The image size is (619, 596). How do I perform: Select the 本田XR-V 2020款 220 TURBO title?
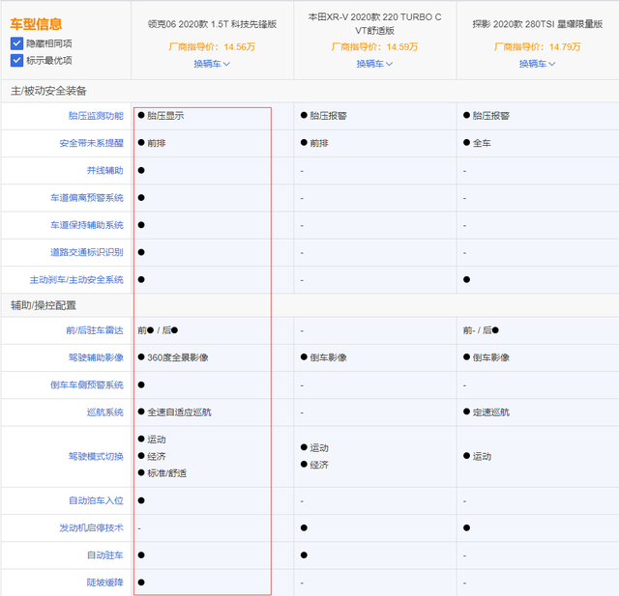tap(374, 23)
